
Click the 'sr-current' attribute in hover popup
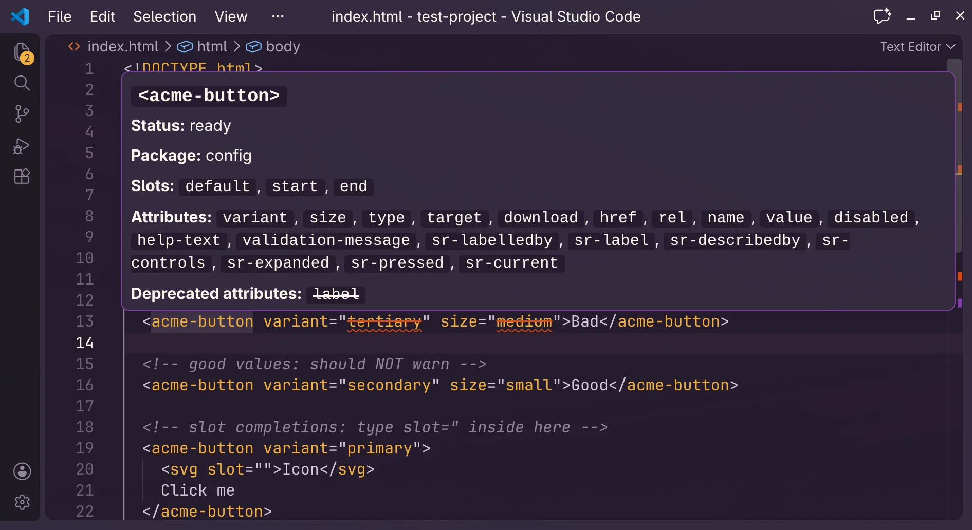tap(512, 263)
